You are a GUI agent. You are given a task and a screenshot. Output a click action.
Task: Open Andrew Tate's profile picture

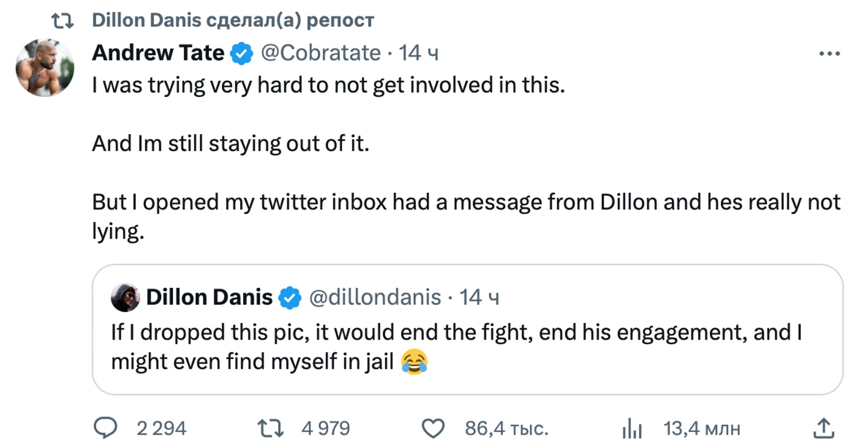45,67
